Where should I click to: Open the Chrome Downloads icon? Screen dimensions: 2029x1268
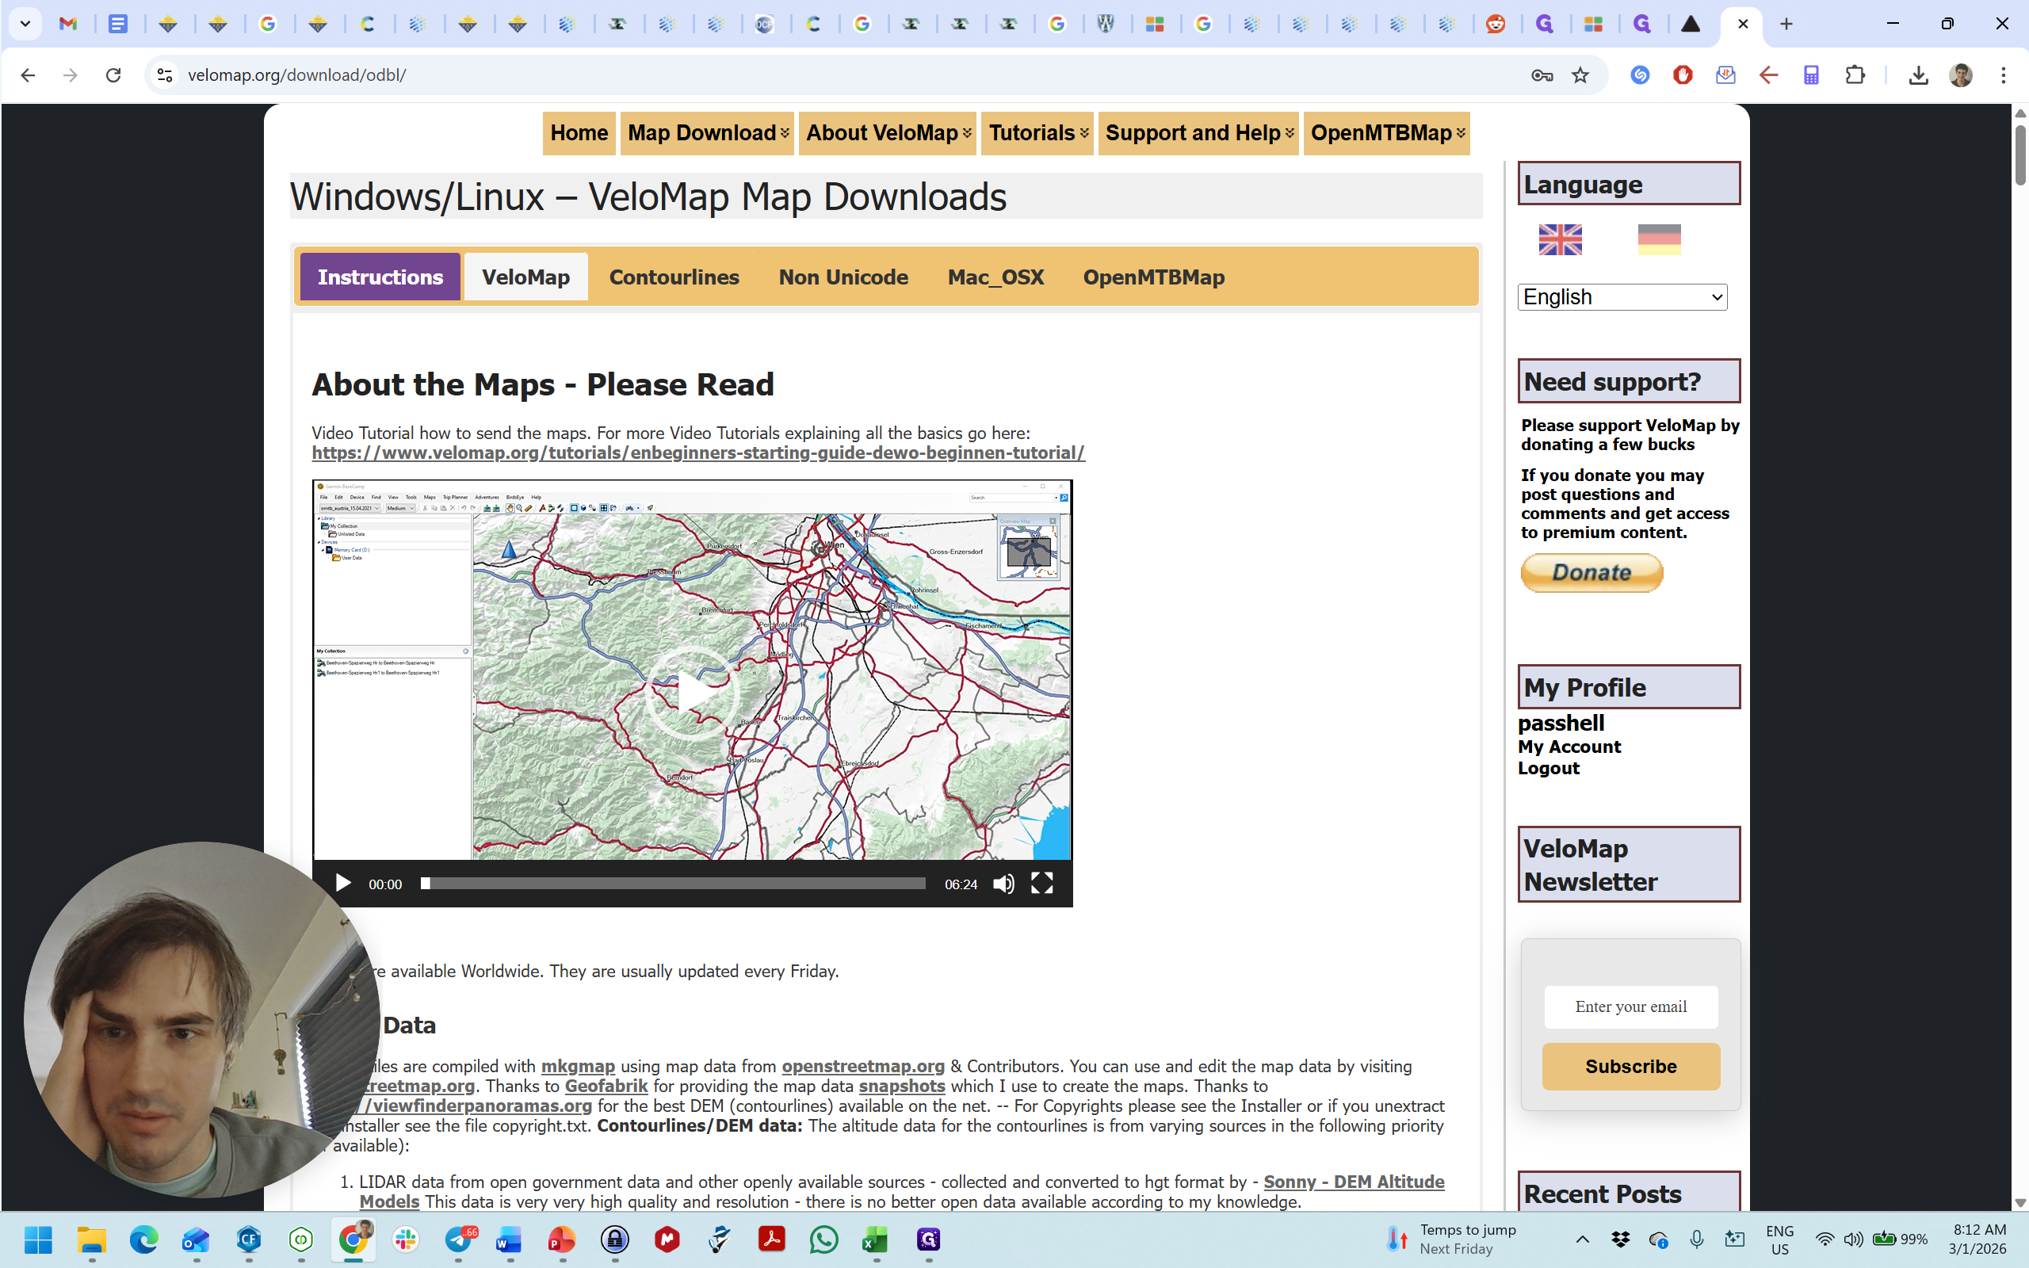click(x=1917, y=75)
